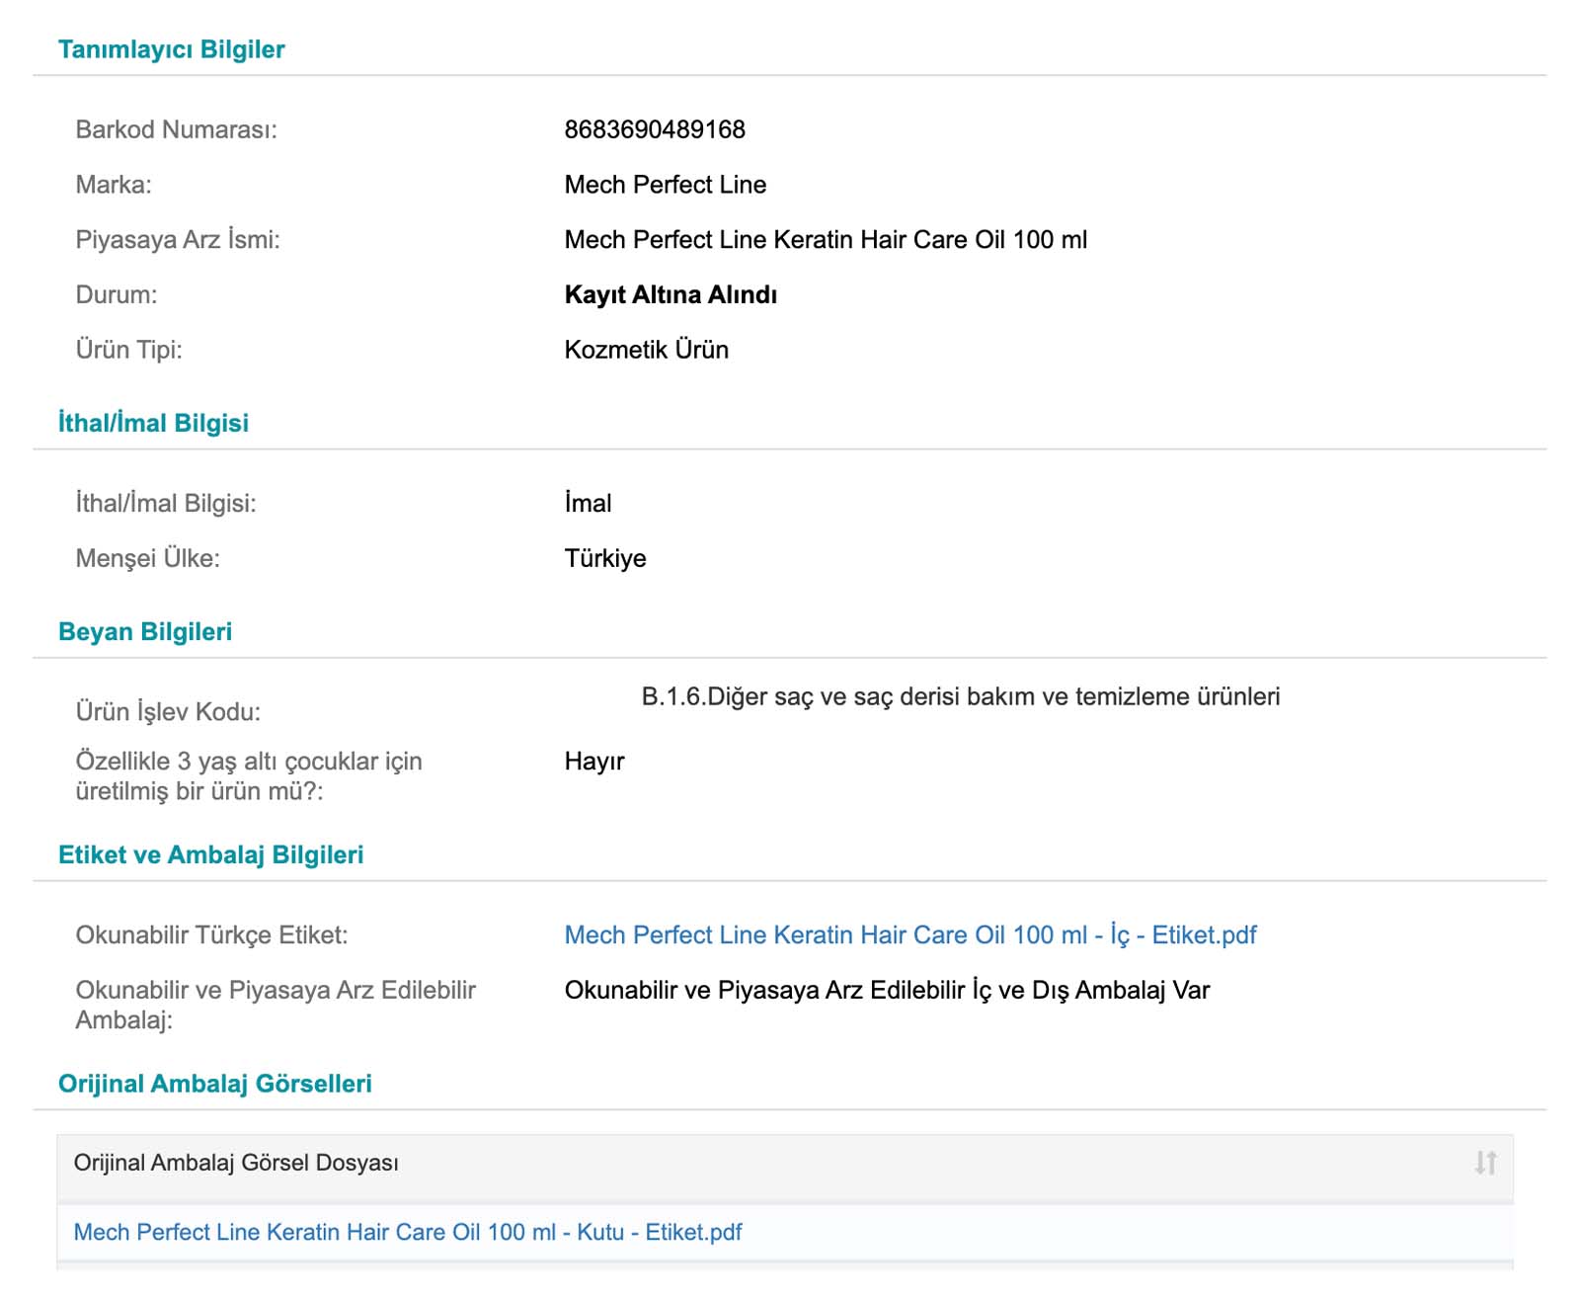Click the barcode number 8683690489168

pos(655,129)
